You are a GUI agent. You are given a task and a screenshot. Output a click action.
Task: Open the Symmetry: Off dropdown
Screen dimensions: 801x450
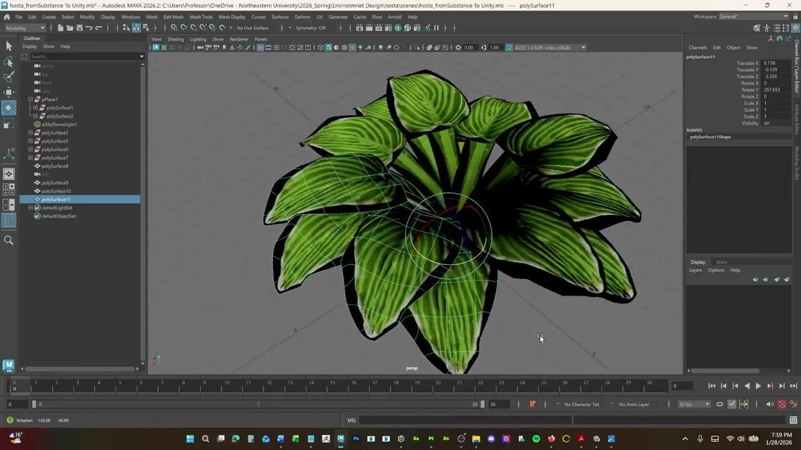(x=311, y=27)
